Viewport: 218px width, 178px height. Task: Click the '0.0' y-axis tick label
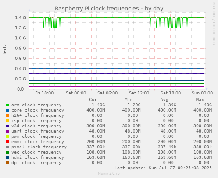[x=21, y=89]
